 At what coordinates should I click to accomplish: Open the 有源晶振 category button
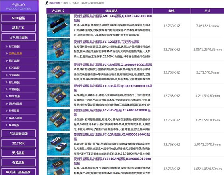18,163
